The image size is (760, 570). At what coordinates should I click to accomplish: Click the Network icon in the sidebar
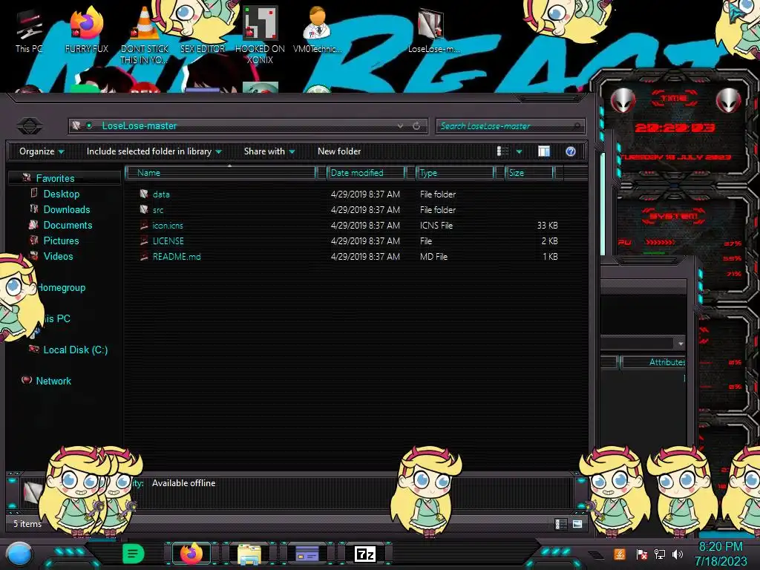pyautogui.click(x=27, y=381)
